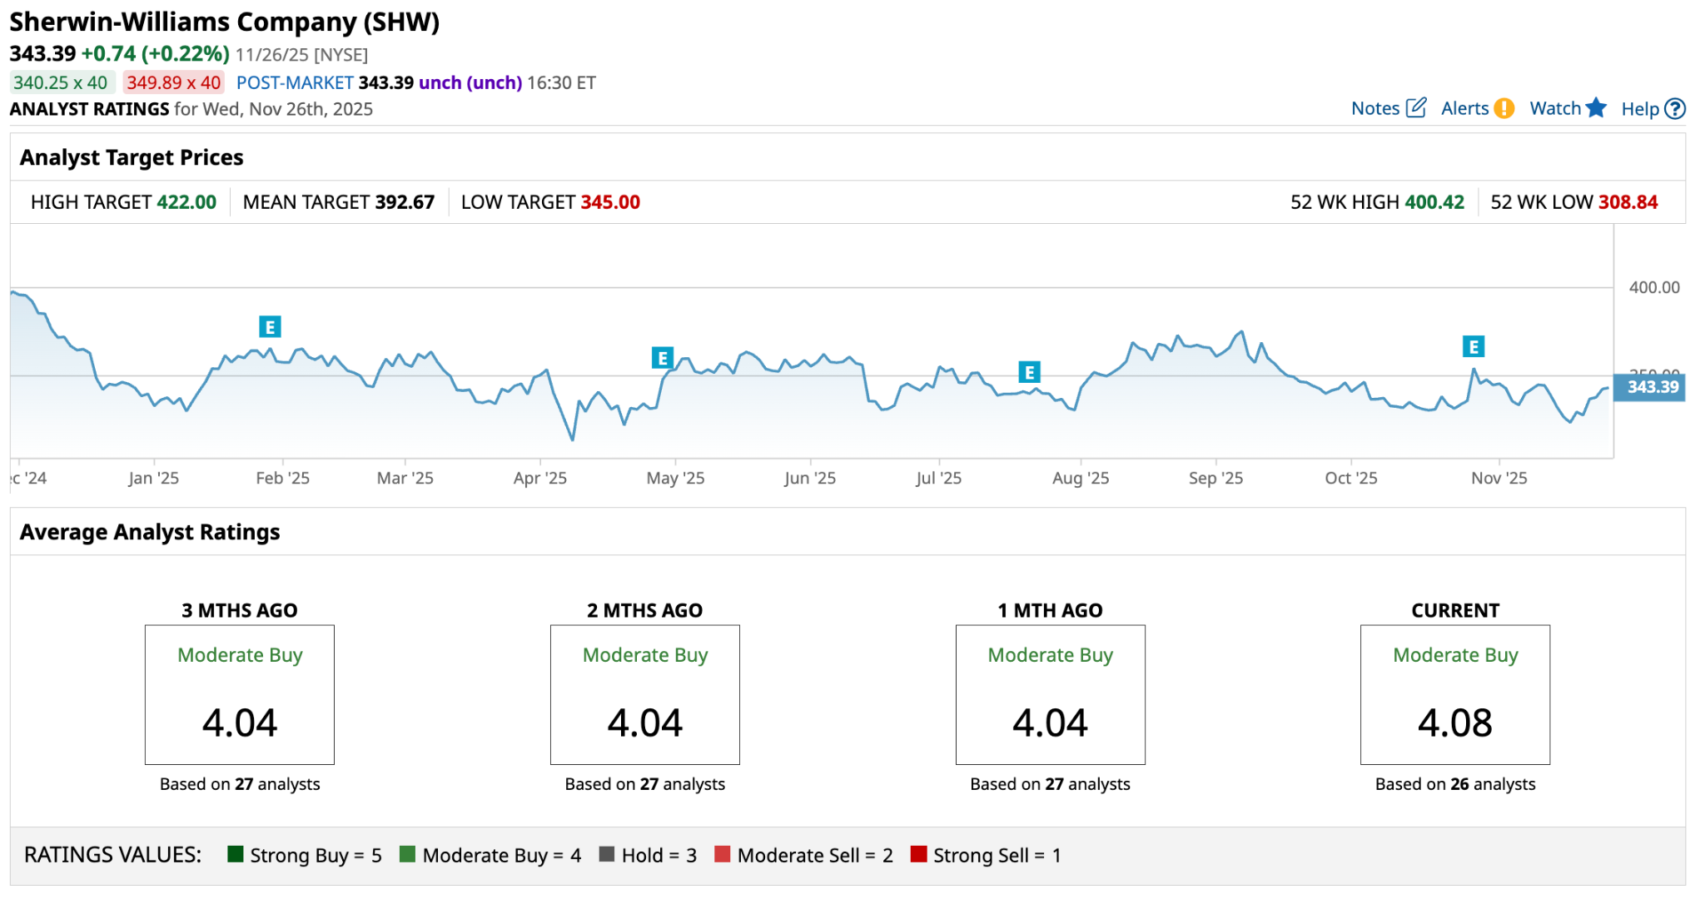
Task: Click the earnings E marker near May '25
Action: click(x=663, y=358)
